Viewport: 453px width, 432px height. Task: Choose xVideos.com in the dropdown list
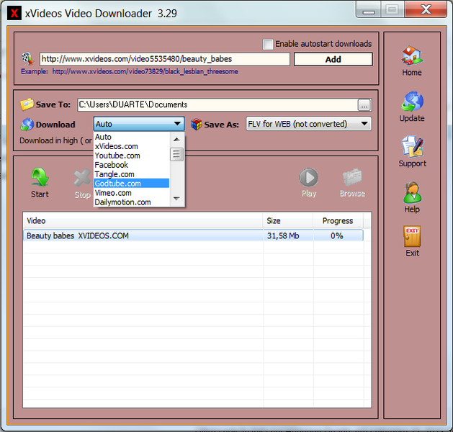(132, 146)
